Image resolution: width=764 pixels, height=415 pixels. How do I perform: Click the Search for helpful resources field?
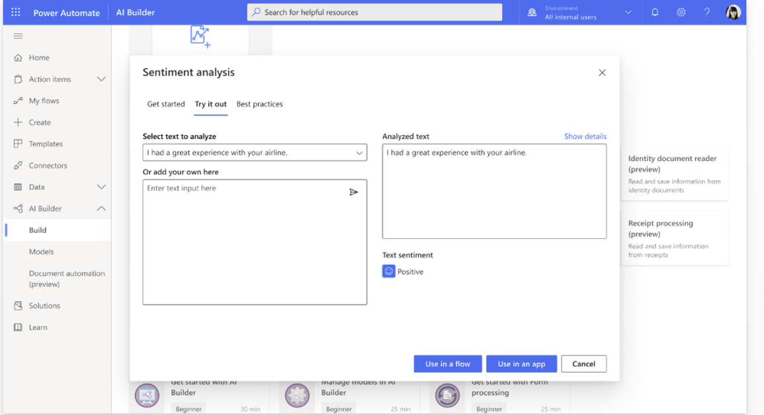(x=374, y=12)
